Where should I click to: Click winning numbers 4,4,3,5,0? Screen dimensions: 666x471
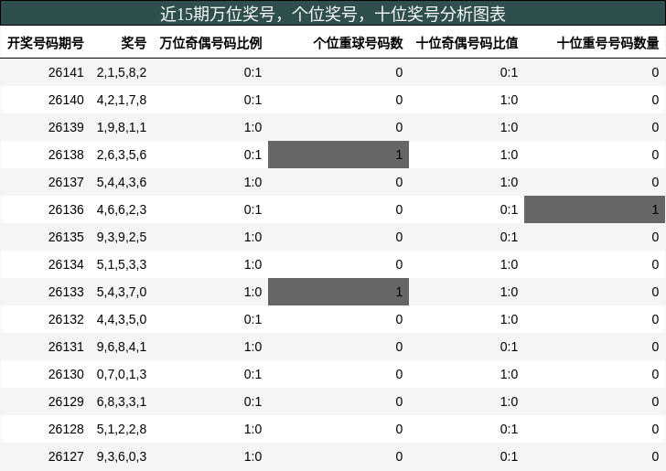pyautogui.click(x=122, y=319)
